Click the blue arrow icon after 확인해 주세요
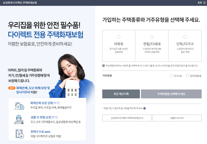 pyautogui.click(x=145, y=108)
